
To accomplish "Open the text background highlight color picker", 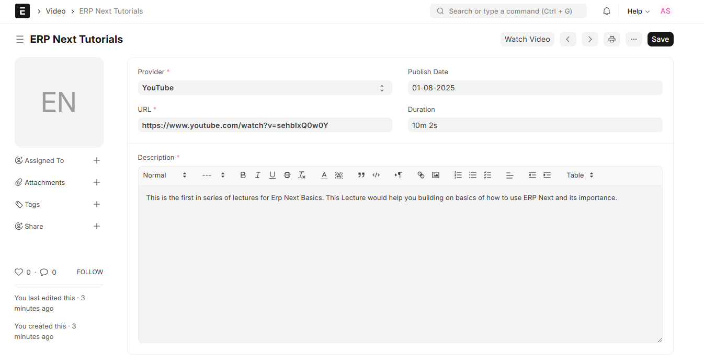I will pyautogui.click(x=339, y=175).
